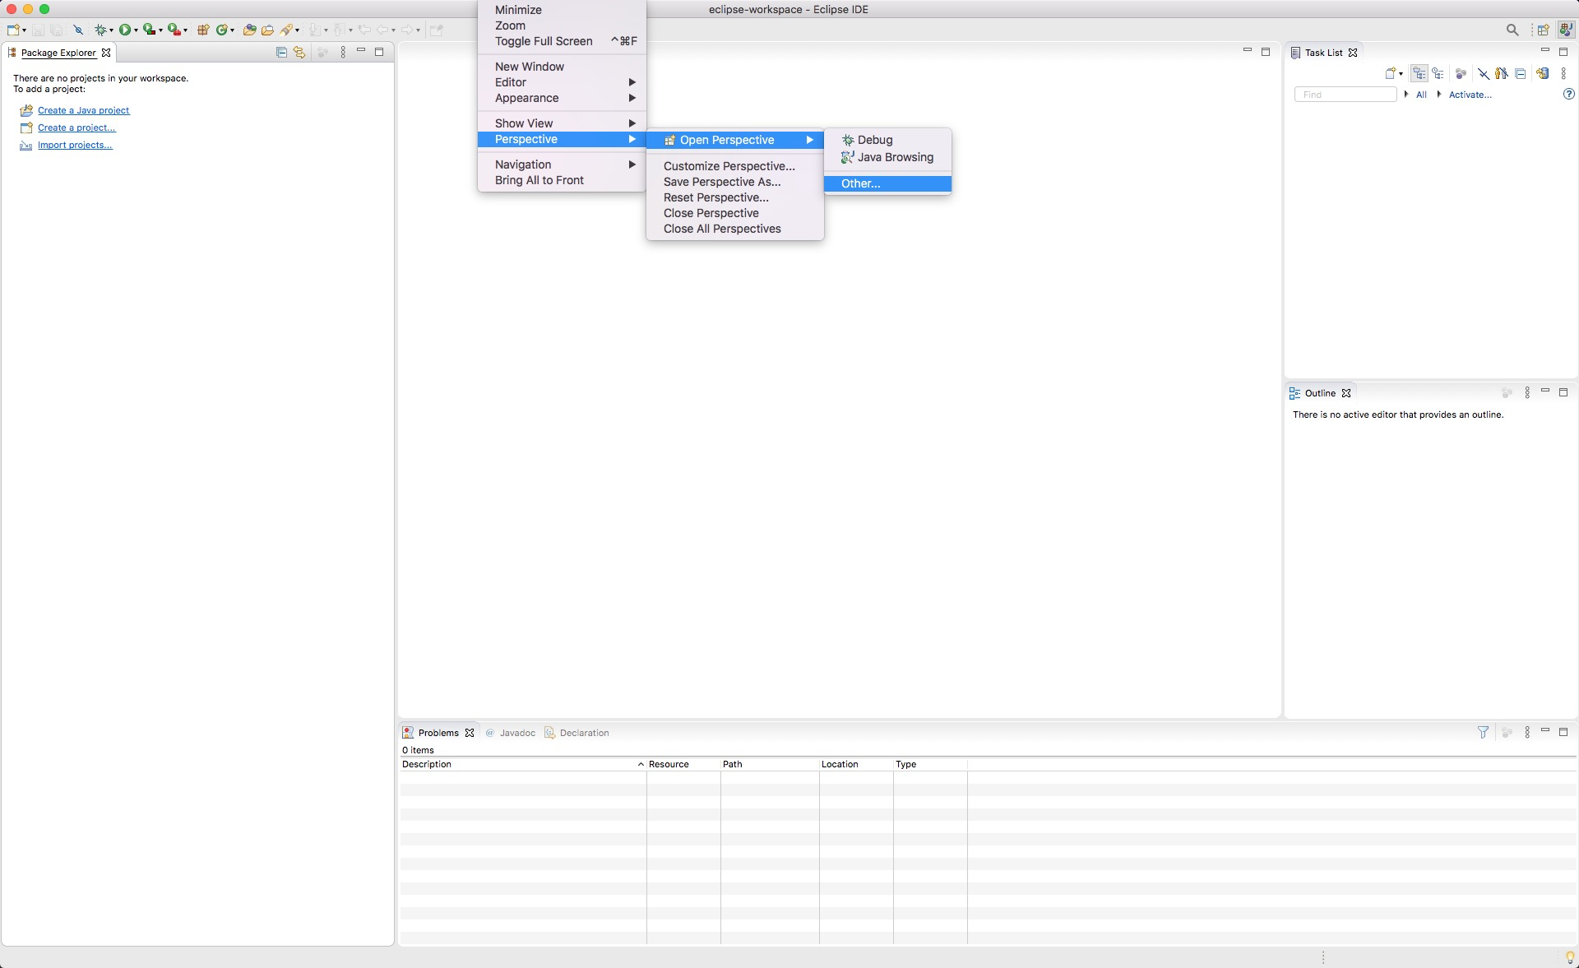The height and width of the screenshot is (968, 1579).
Task: Toggle Categorized presentation in Task List
Action: point(1419,73)
